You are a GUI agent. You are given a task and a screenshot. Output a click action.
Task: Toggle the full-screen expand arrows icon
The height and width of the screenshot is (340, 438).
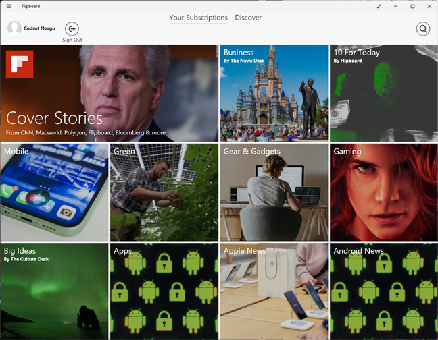point(379,6)
